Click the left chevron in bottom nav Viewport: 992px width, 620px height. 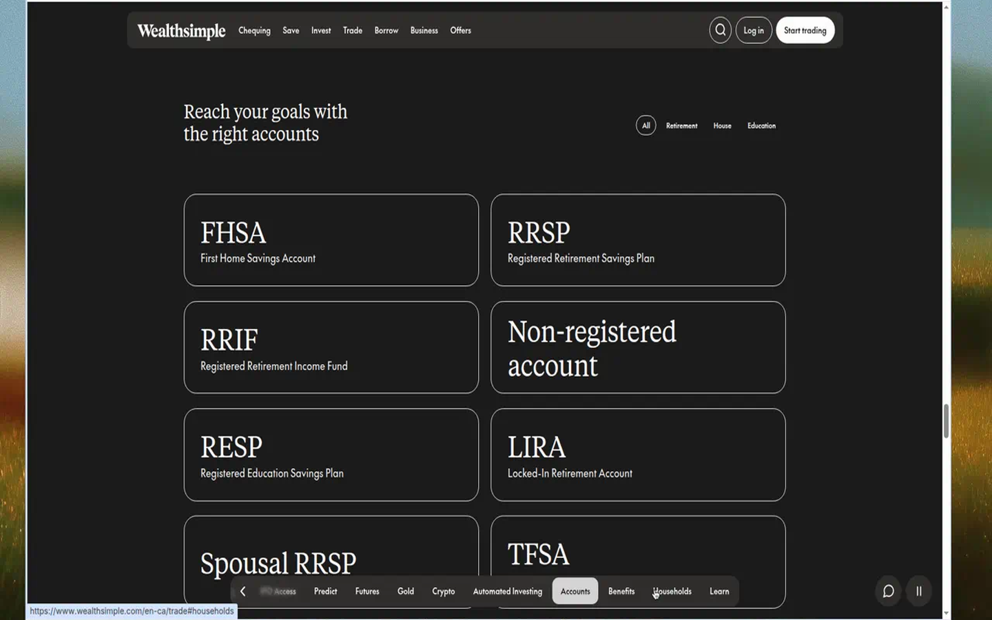point(242,591)
